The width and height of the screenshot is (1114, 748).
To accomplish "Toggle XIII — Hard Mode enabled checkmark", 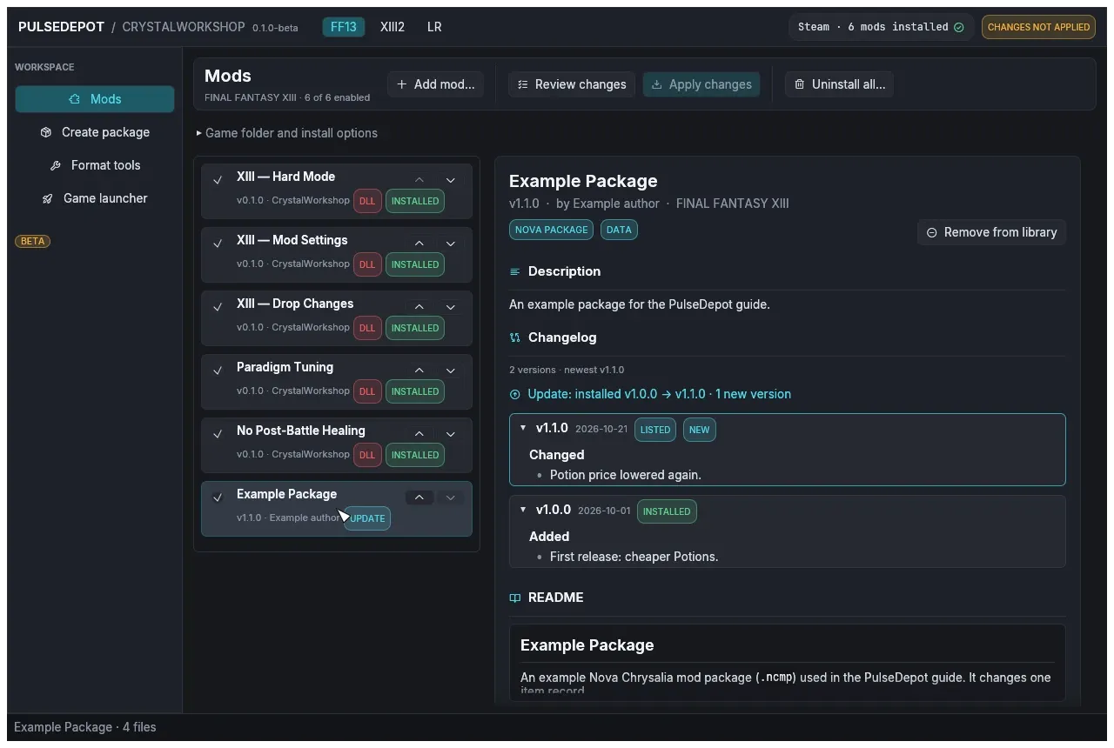I will click(218, 180).
